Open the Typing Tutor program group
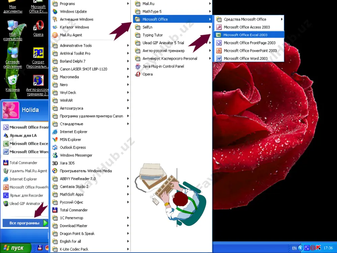The width and height of the screenshot is (337, 253). click(x=173, y=35)
